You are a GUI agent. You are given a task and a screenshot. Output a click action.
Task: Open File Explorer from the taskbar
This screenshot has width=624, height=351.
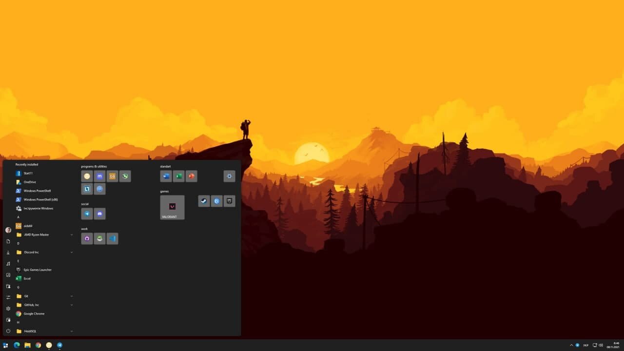[x=27, y=345]
